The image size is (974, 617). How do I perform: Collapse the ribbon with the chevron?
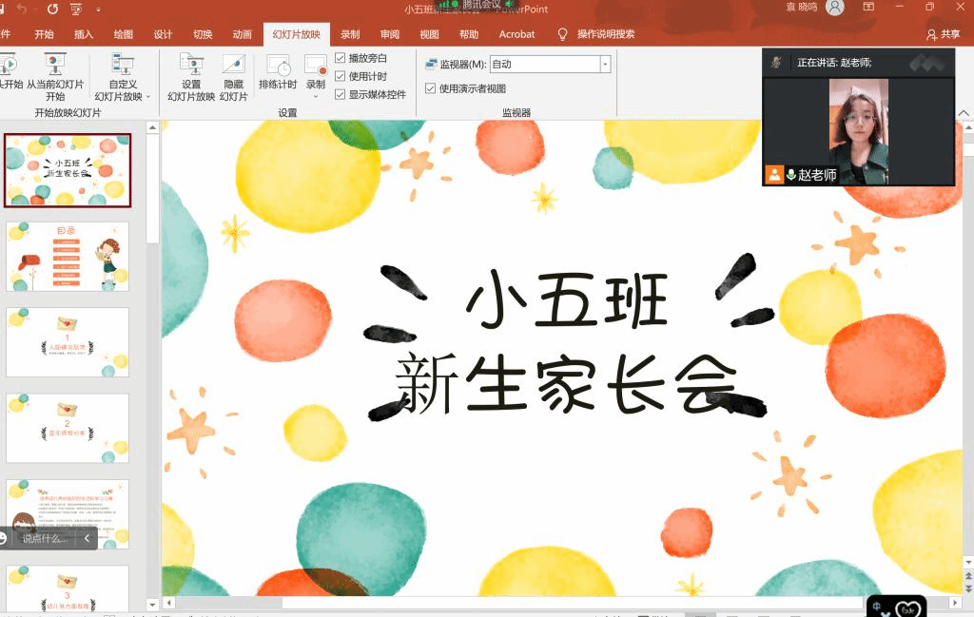pos(964,113)
